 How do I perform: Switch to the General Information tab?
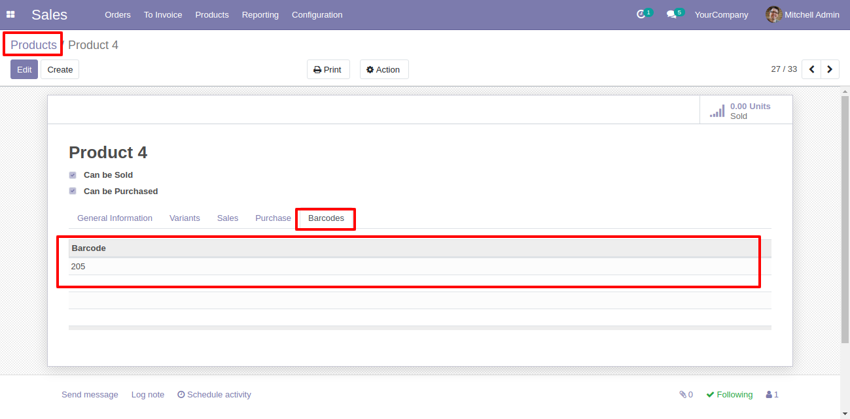pyautogui.click(x=115, y=218)
